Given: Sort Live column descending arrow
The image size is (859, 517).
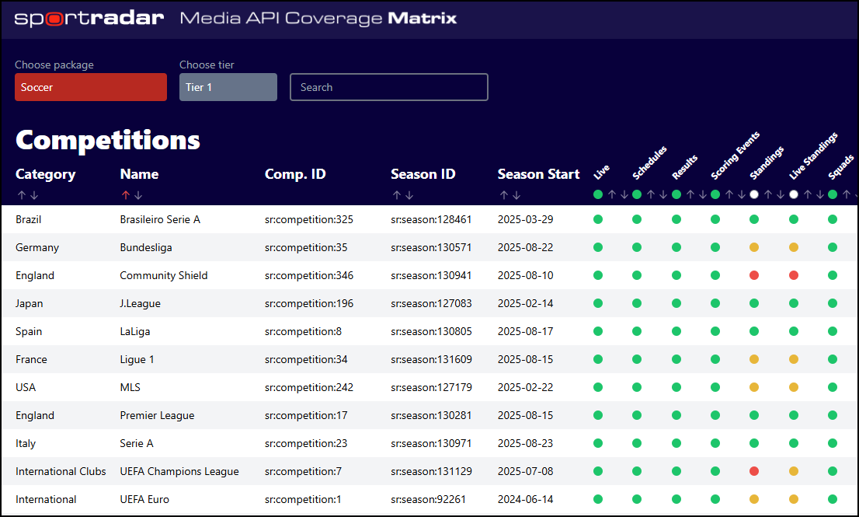Looking at the screenshot, I should (x=624, y=194).
